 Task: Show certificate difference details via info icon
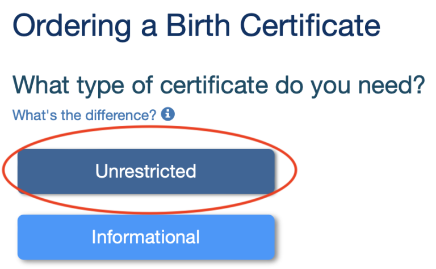(168, 114)
